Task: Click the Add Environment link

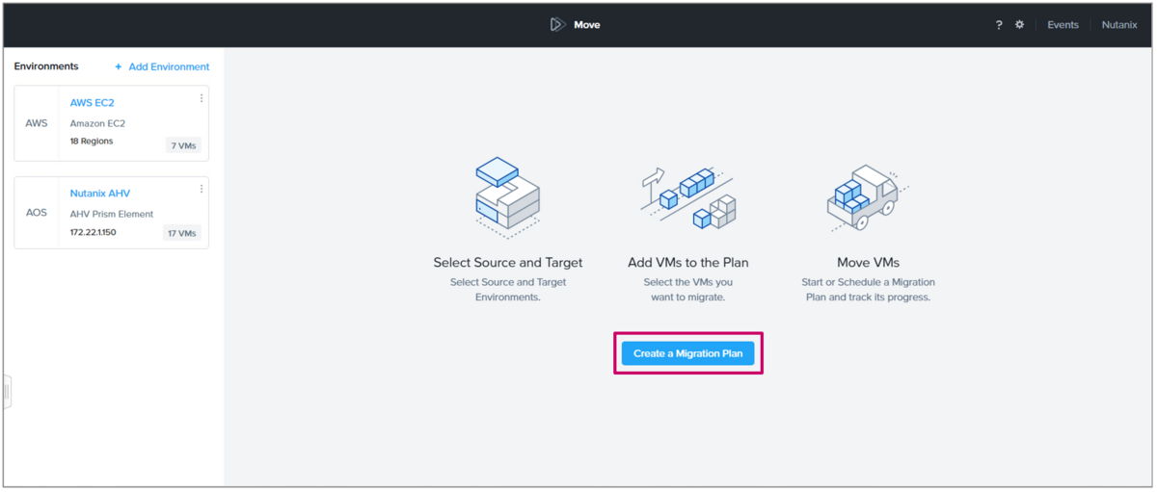Action: point(169,66)
